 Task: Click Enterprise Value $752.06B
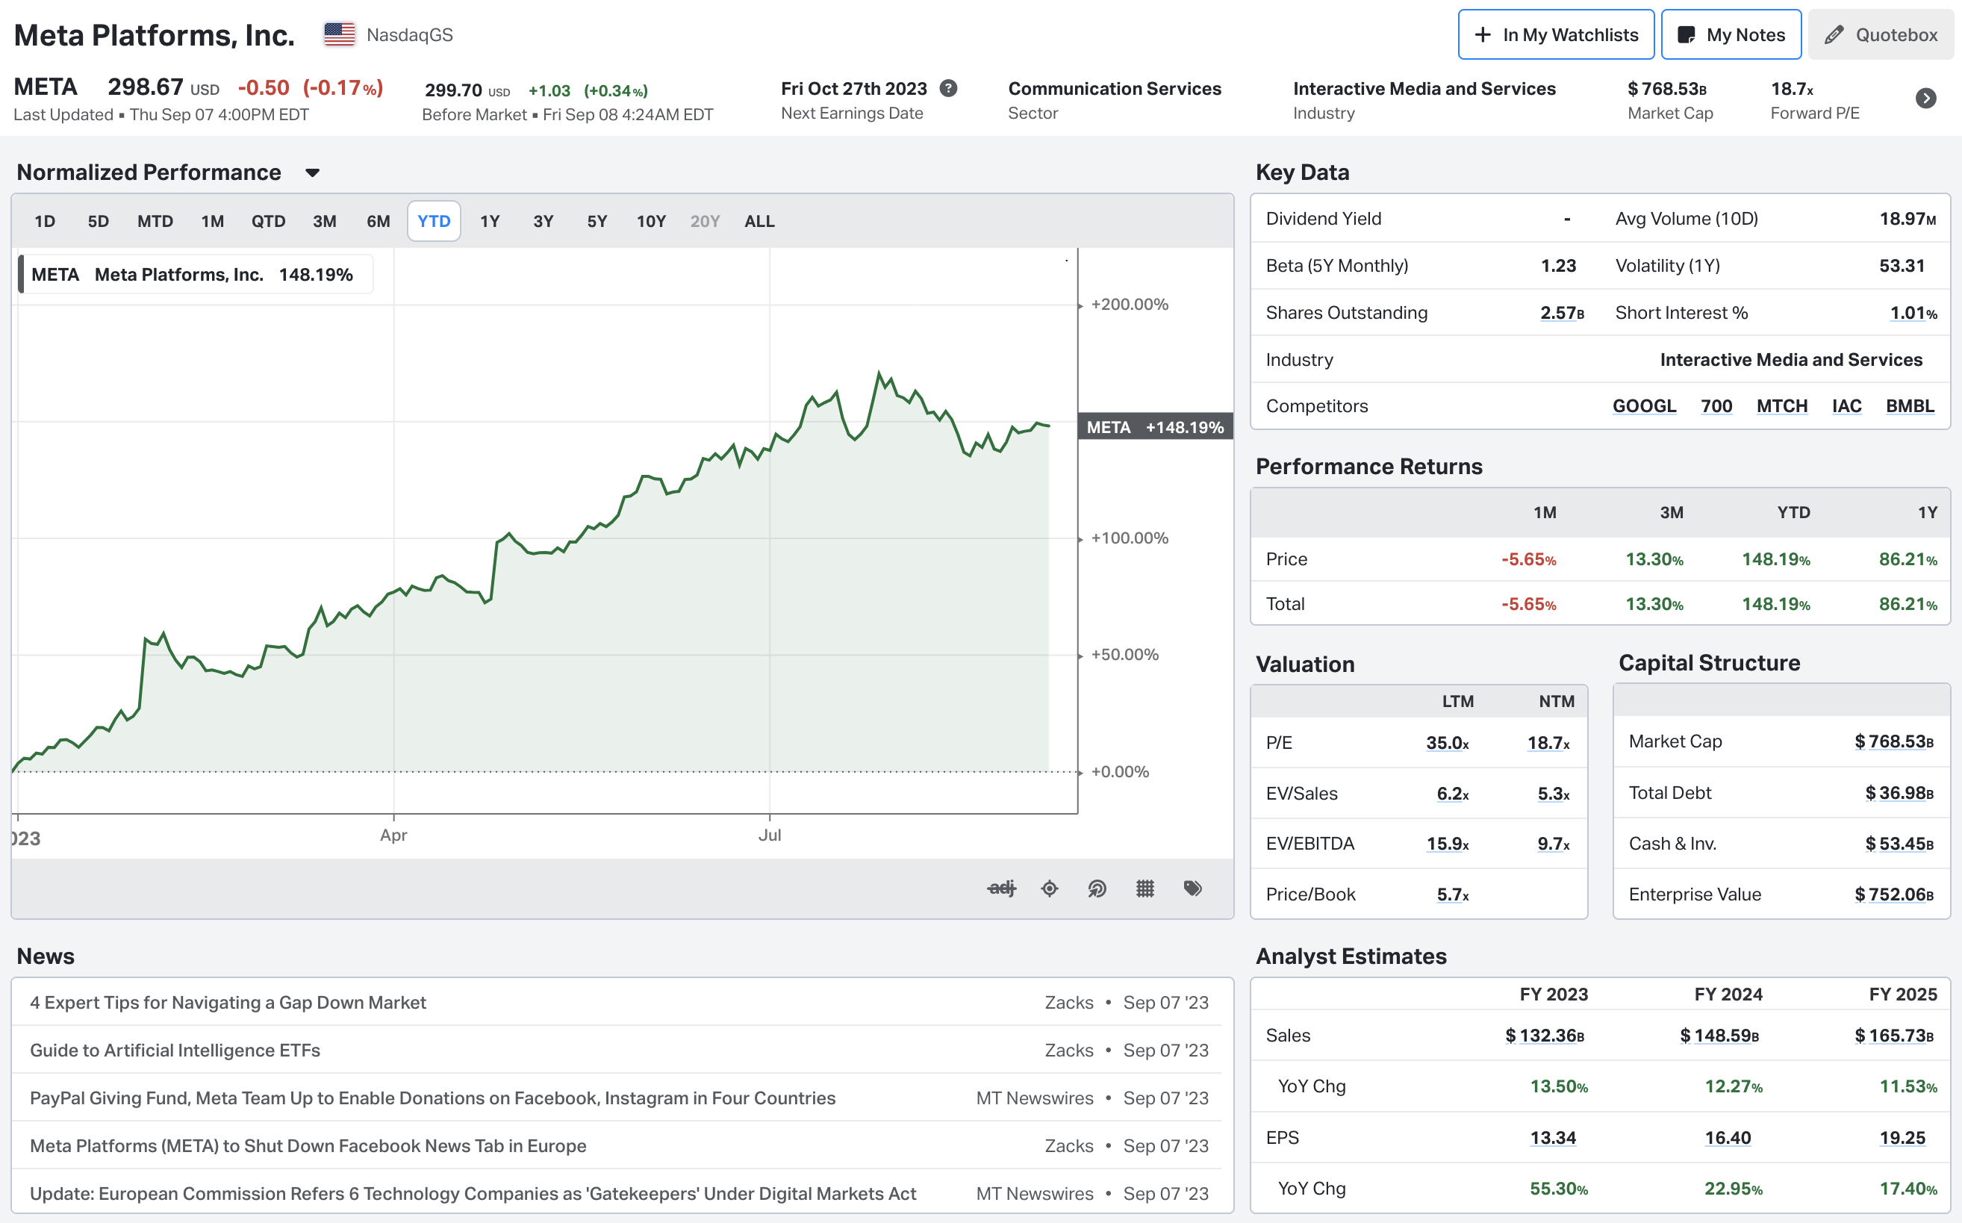pyautogui.click(x=1894, y=894)
